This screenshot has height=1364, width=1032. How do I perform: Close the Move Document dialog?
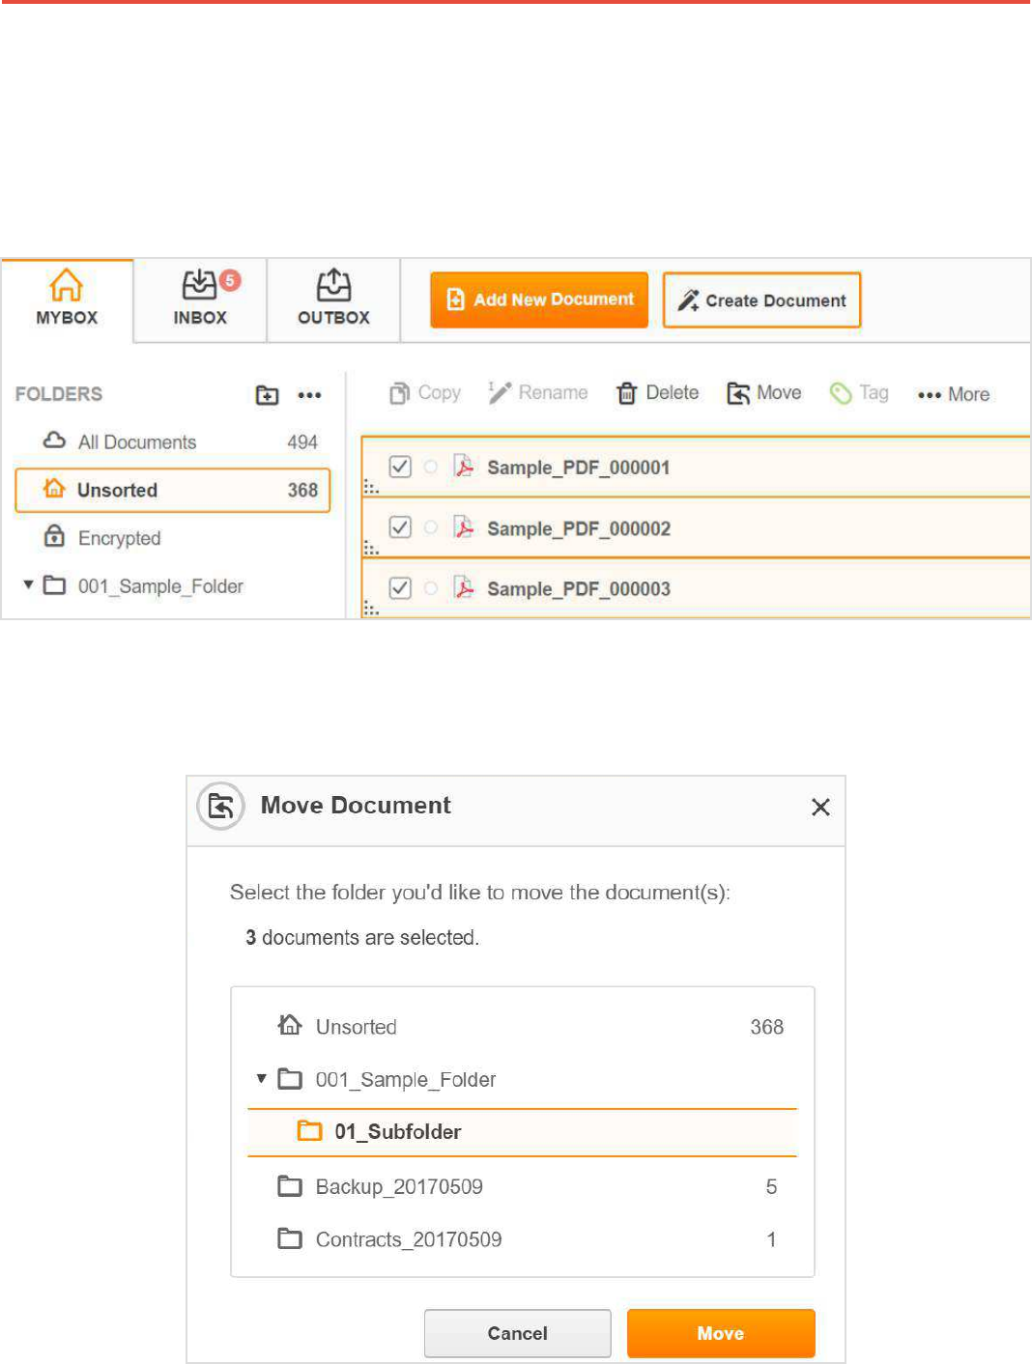[820, 807]
